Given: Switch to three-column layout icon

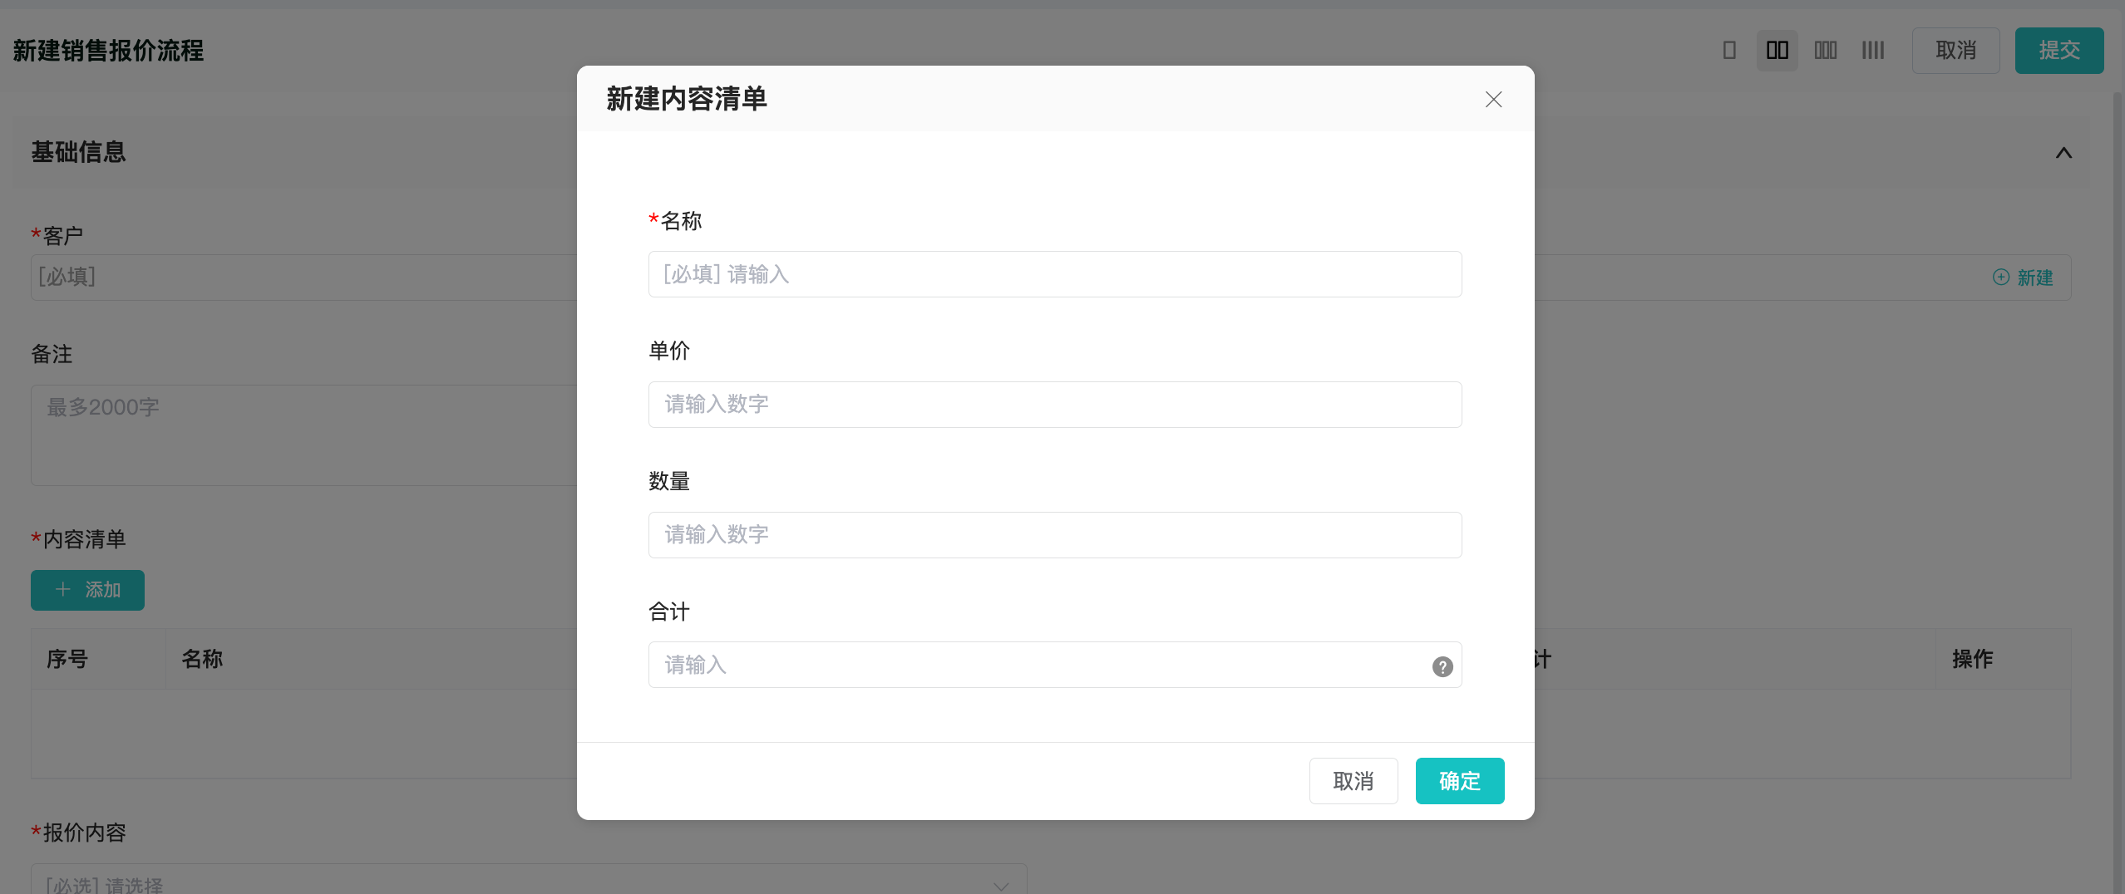Looking at the screenshot, I should [1826, 51].
